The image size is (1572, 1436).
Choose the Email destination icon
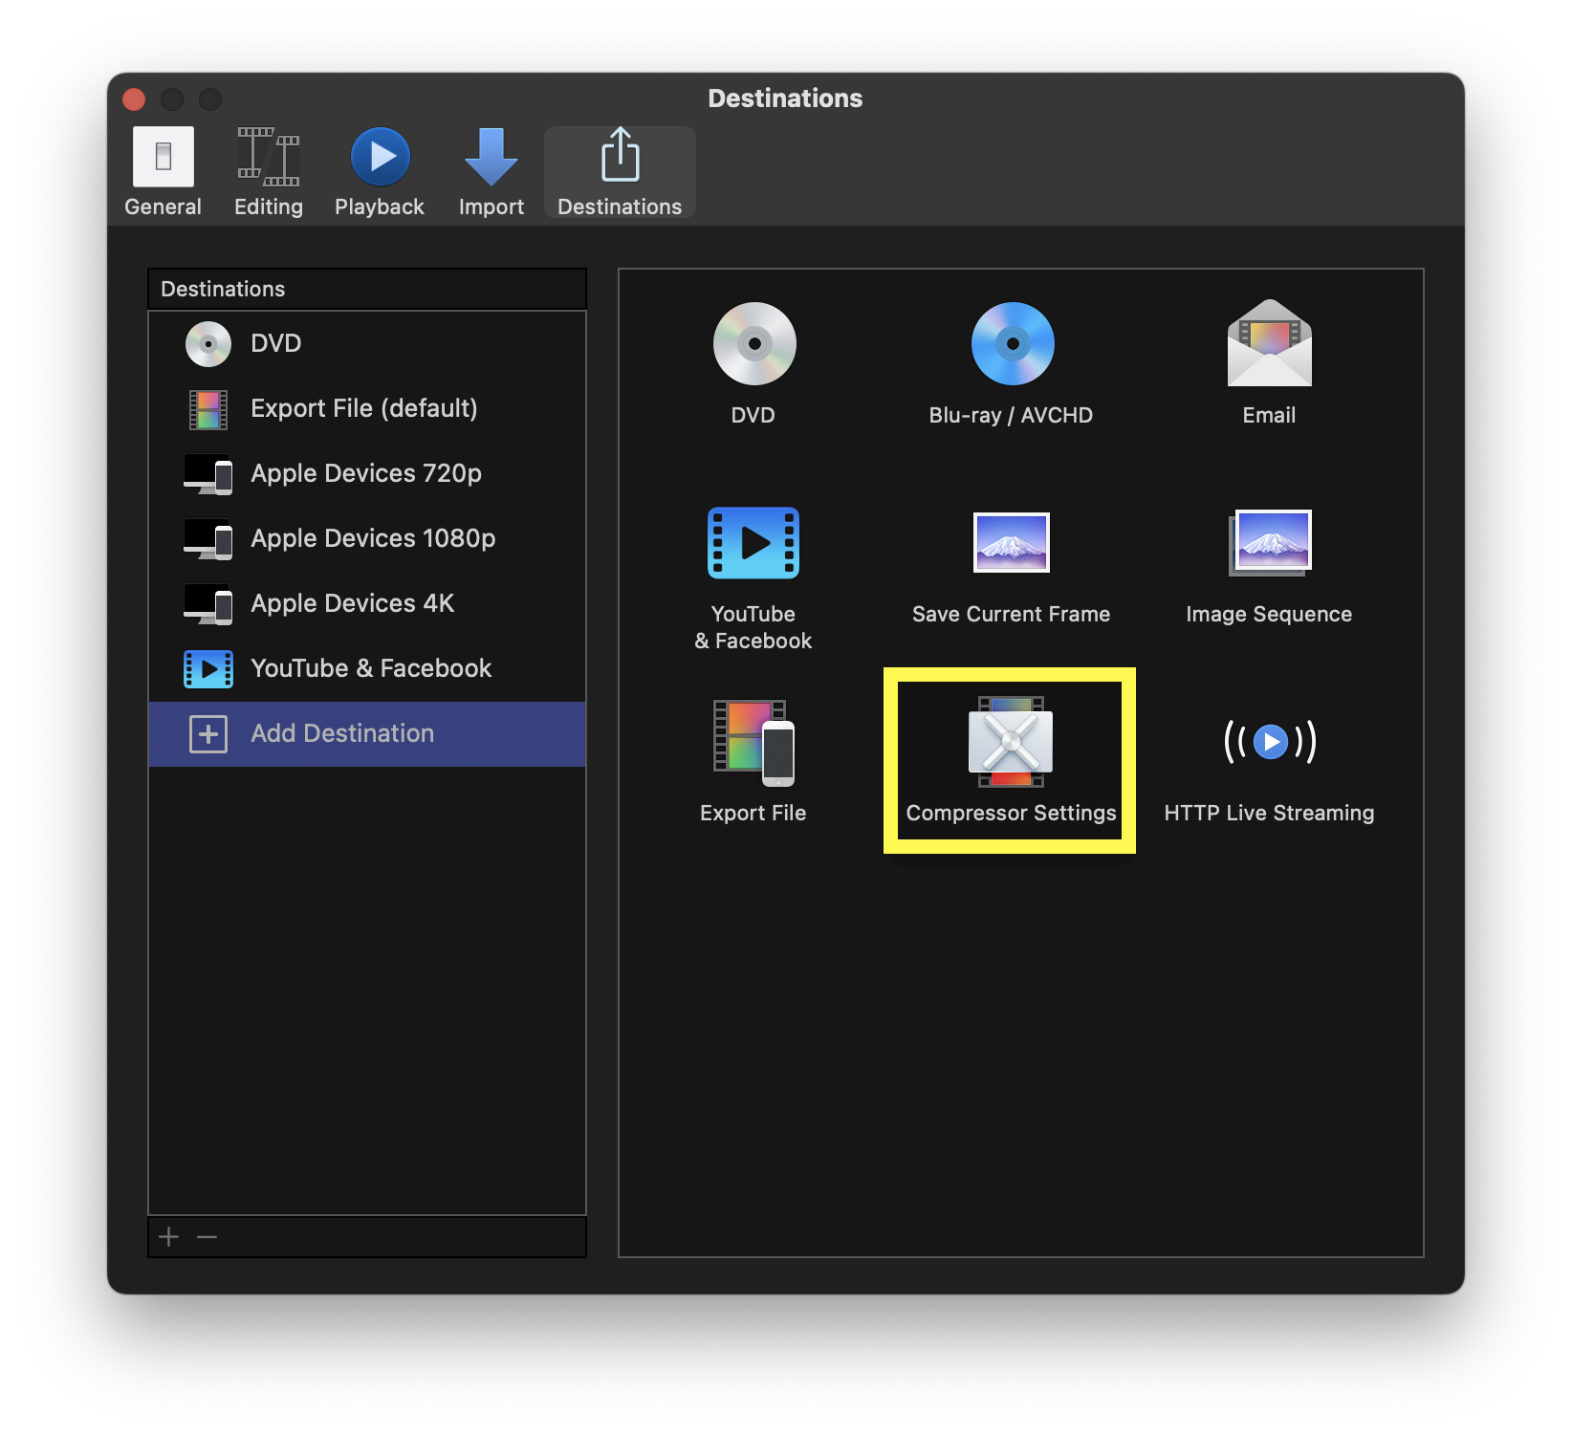tap(1270, 343)
